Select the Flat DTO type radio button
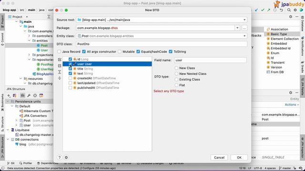This screenshot has height=171, width=305. (176, 85)
